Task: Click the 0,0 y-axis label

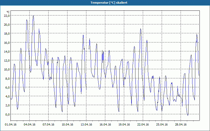Action: pos(8,114)
